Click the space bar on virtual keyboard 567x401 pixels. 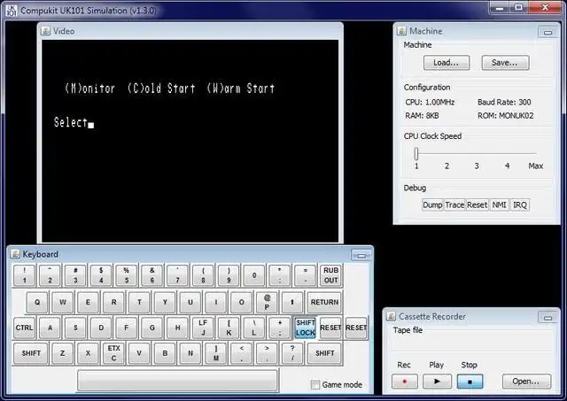[177, 381]
